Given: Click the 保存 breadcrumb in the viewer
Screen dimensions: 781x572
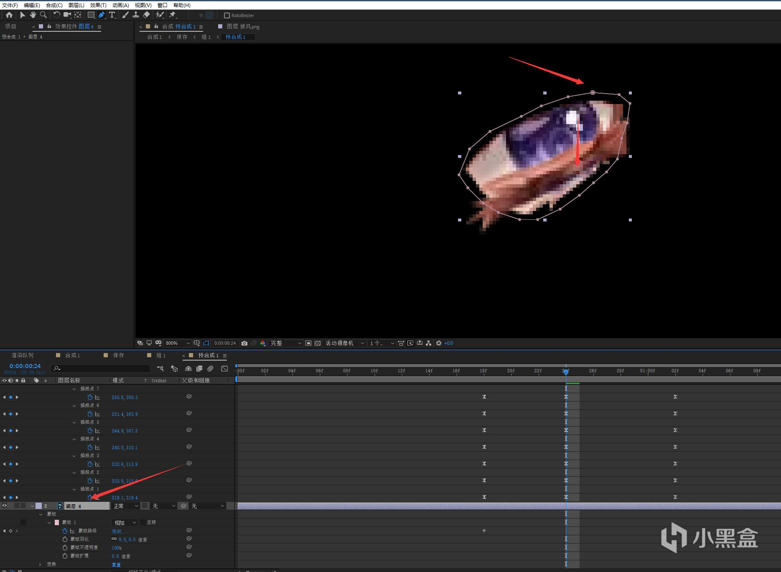Looking at the screenshot, I should (x=182, y=37).
